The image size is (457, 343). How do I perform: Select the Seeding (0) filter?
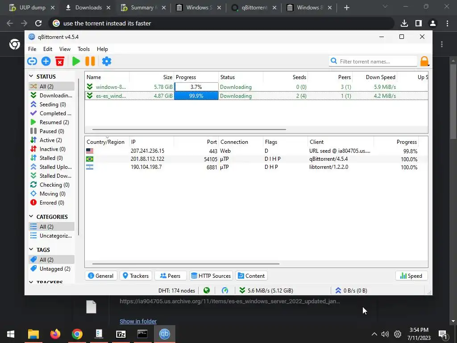pyautogui.click(x=52, y=104)
